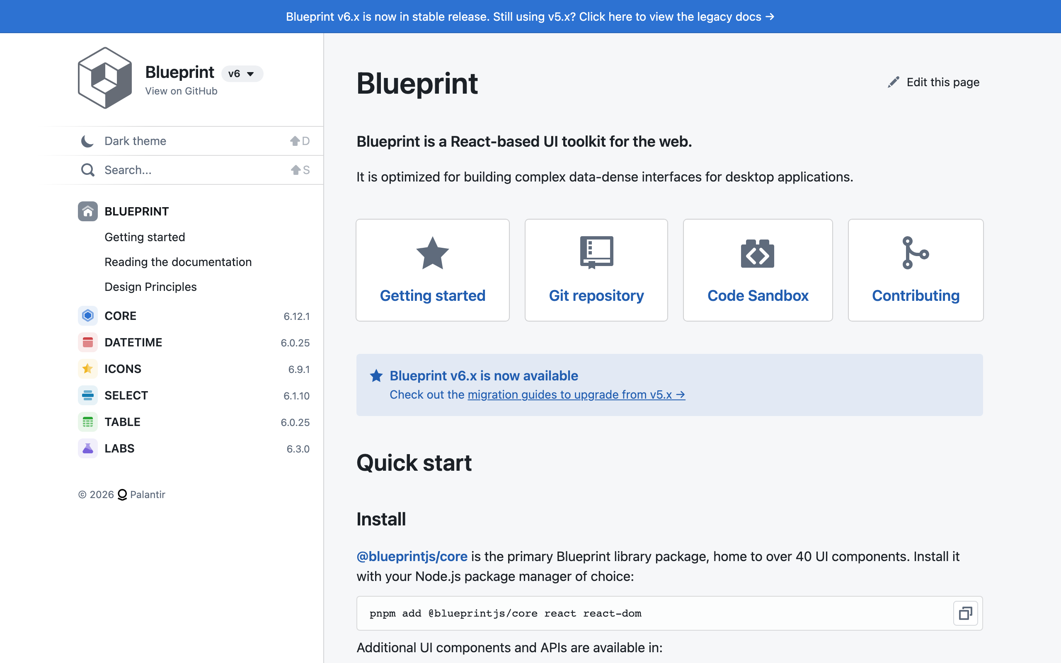Open Reading the documentation page
This screenshot has width=1061, height=663.
pos(178,262)
